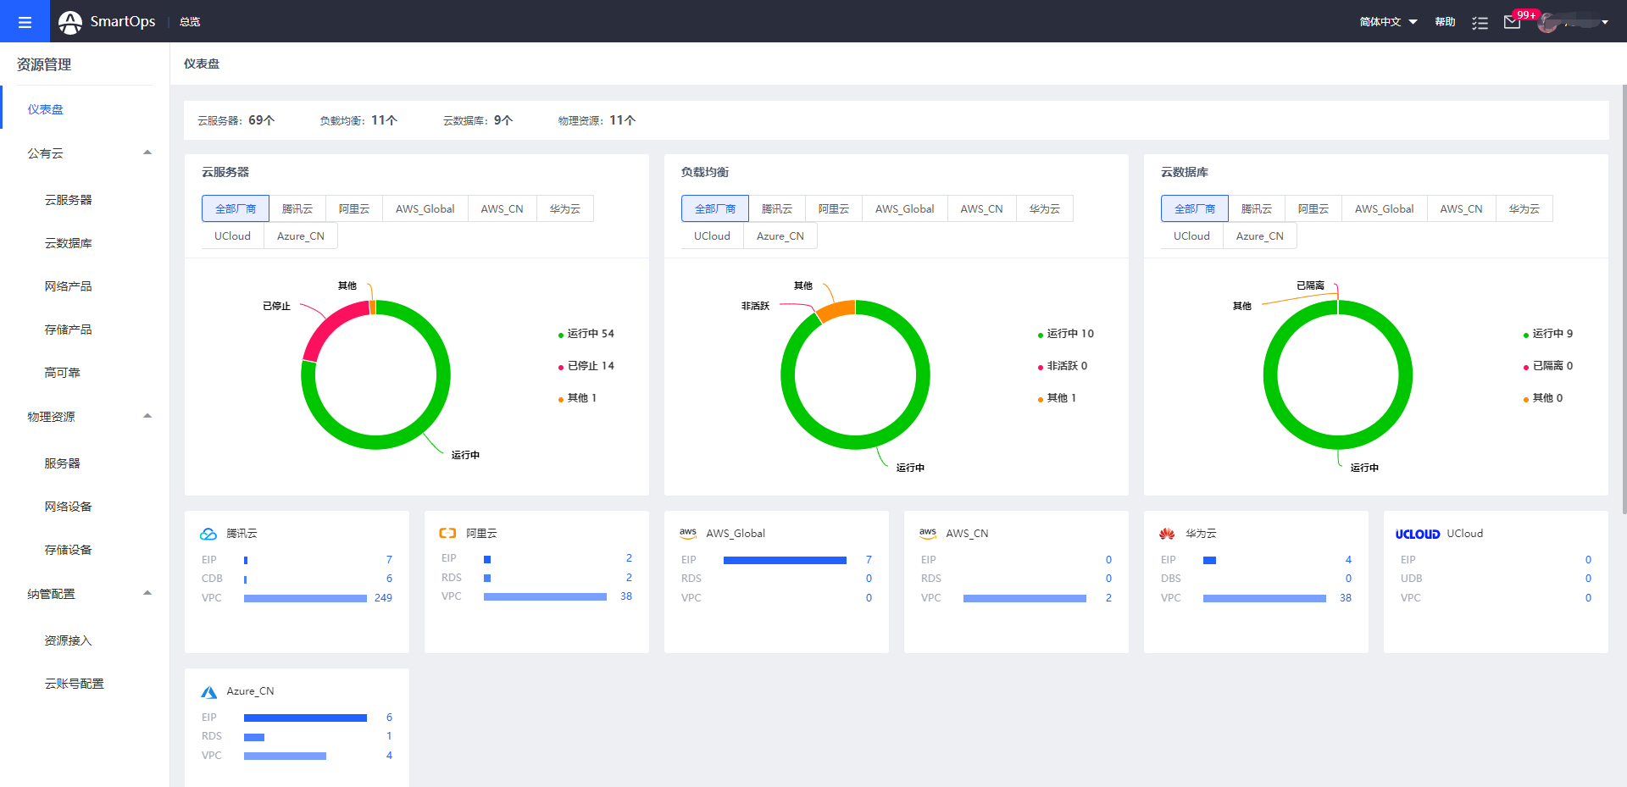Screen dimensions: 1627x787
Task: Click the hamburger menu icon
Action: point(25,22)
